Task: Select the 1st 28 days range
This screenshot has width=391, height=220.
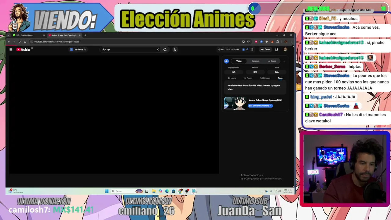Action: (x=265, y=78)
